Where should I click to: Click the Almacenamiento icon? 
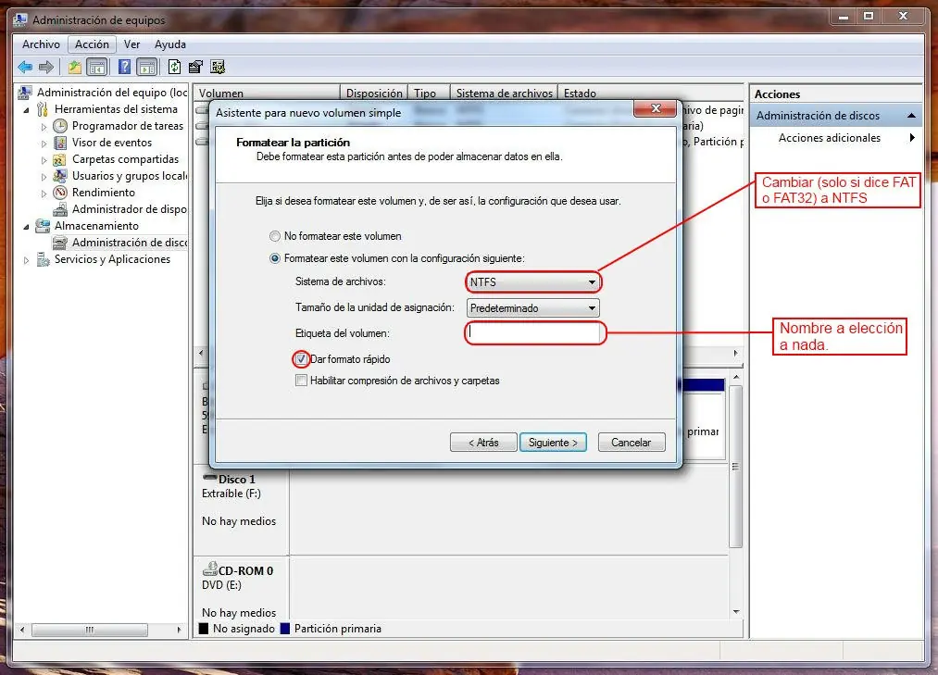click(43, 226)
